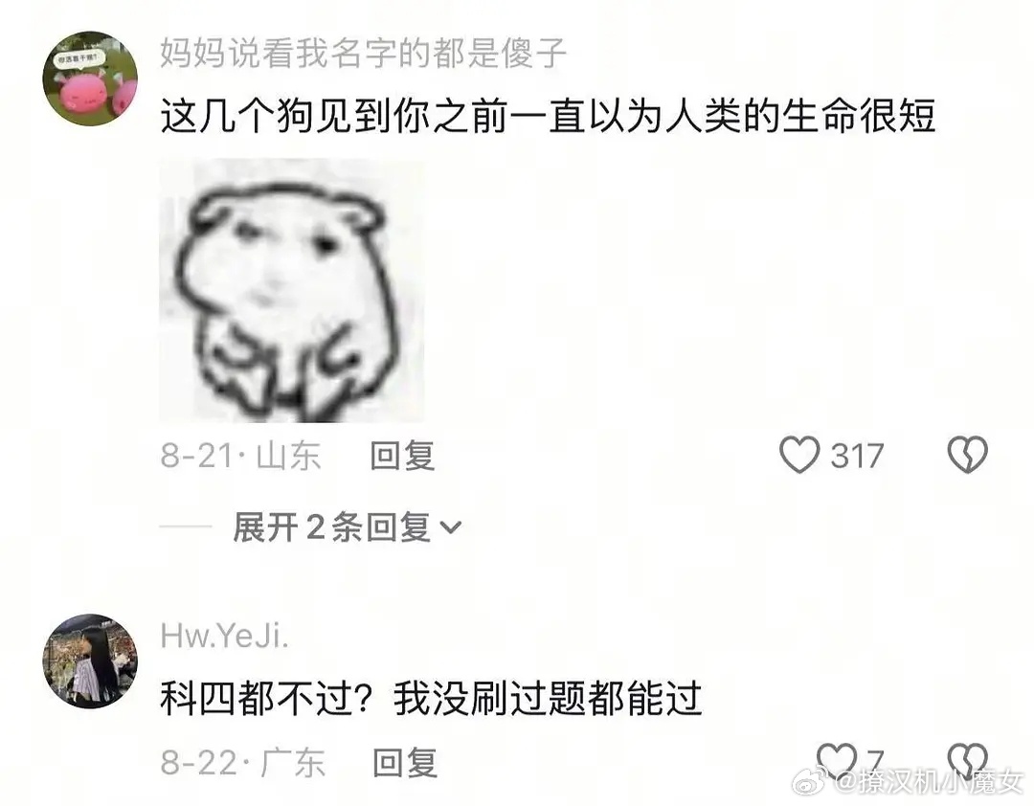Open Hw.YeJi.'s profile avatar
Viewport: 1034px width, 806px height.
tap(90, 660)
